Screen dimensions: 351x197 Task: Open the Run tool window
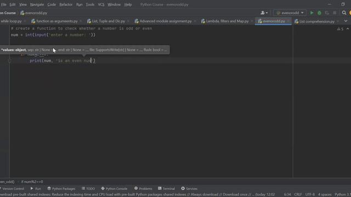[36, 189]
